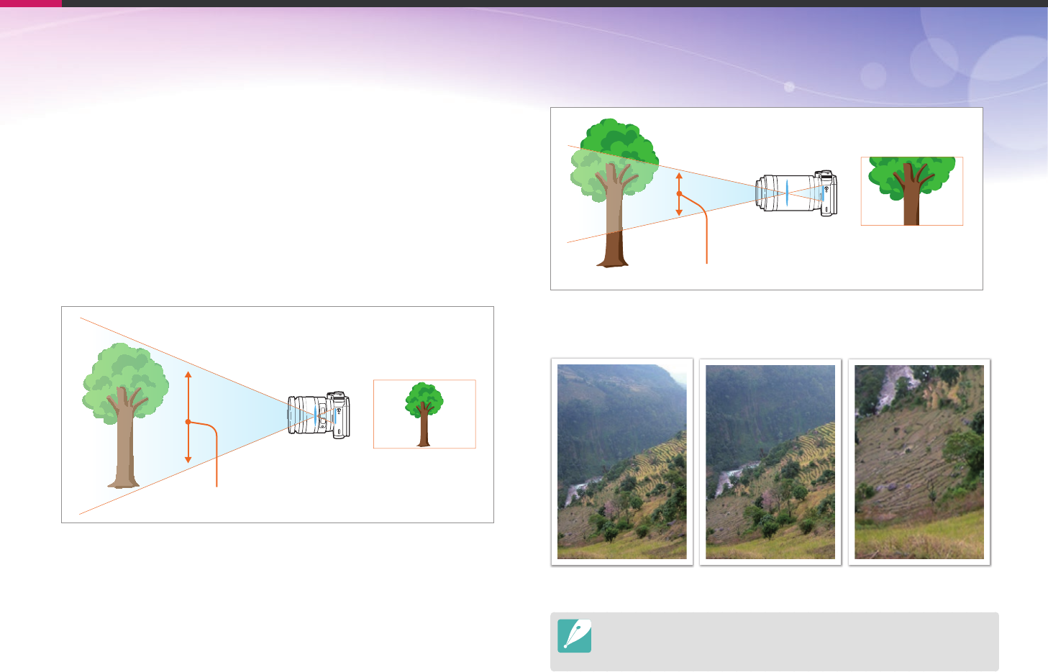Open the first hillside landscape photo
The image size is (1048, 672).
pos(622,462)
